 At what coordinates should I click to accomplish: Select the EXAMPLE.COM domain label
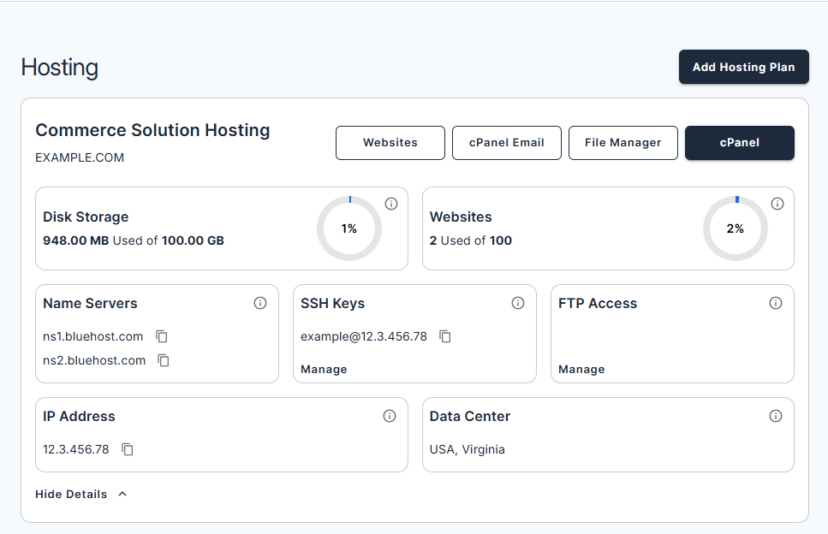coord(79,157)
